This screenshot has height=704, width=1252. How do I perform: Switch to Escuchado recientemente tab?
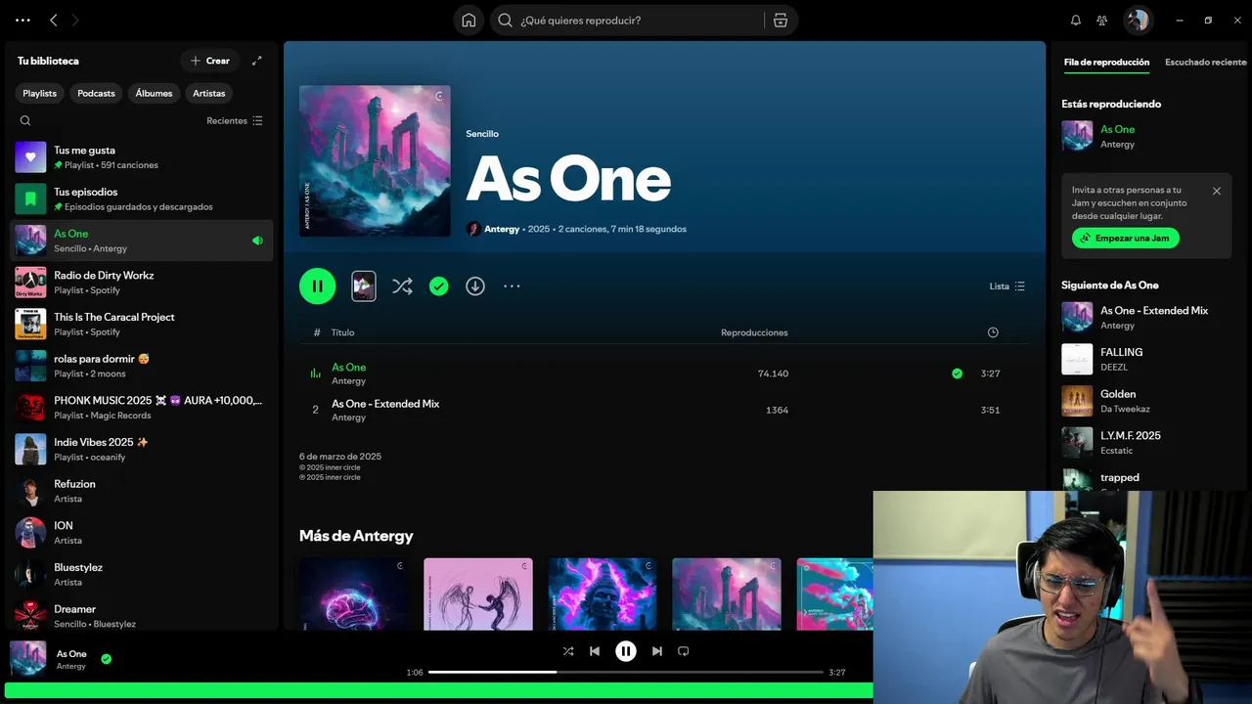[1206, 62]
